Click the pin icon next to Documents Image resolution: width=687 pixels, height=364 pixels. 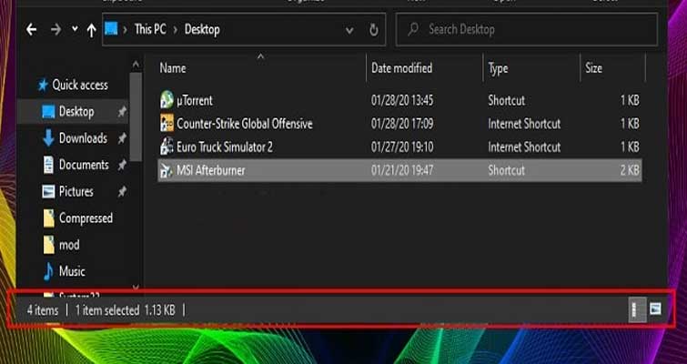(x=122, y=165)
